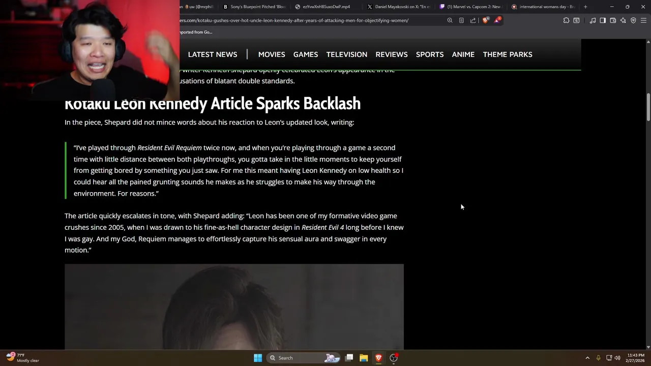Viewport: 651px width, 366px height.
Task: Open Brave Rewards triangle icon
Action: point(497,20)
